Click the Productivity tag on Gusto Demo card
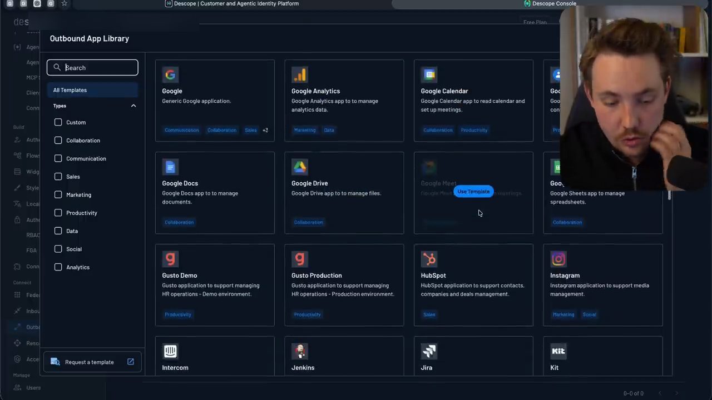The width and height of the screenshot is (712, 400). coord(178,314)
